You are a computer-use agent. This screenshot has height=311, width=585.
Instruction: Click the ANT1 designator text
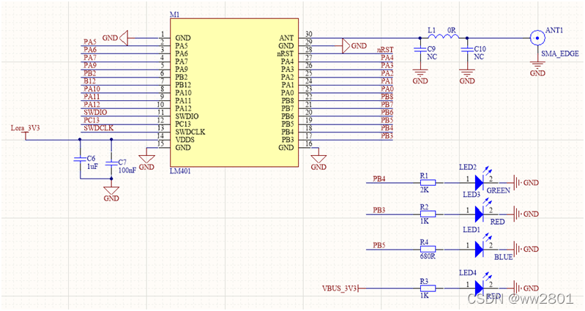coord(554,30)
